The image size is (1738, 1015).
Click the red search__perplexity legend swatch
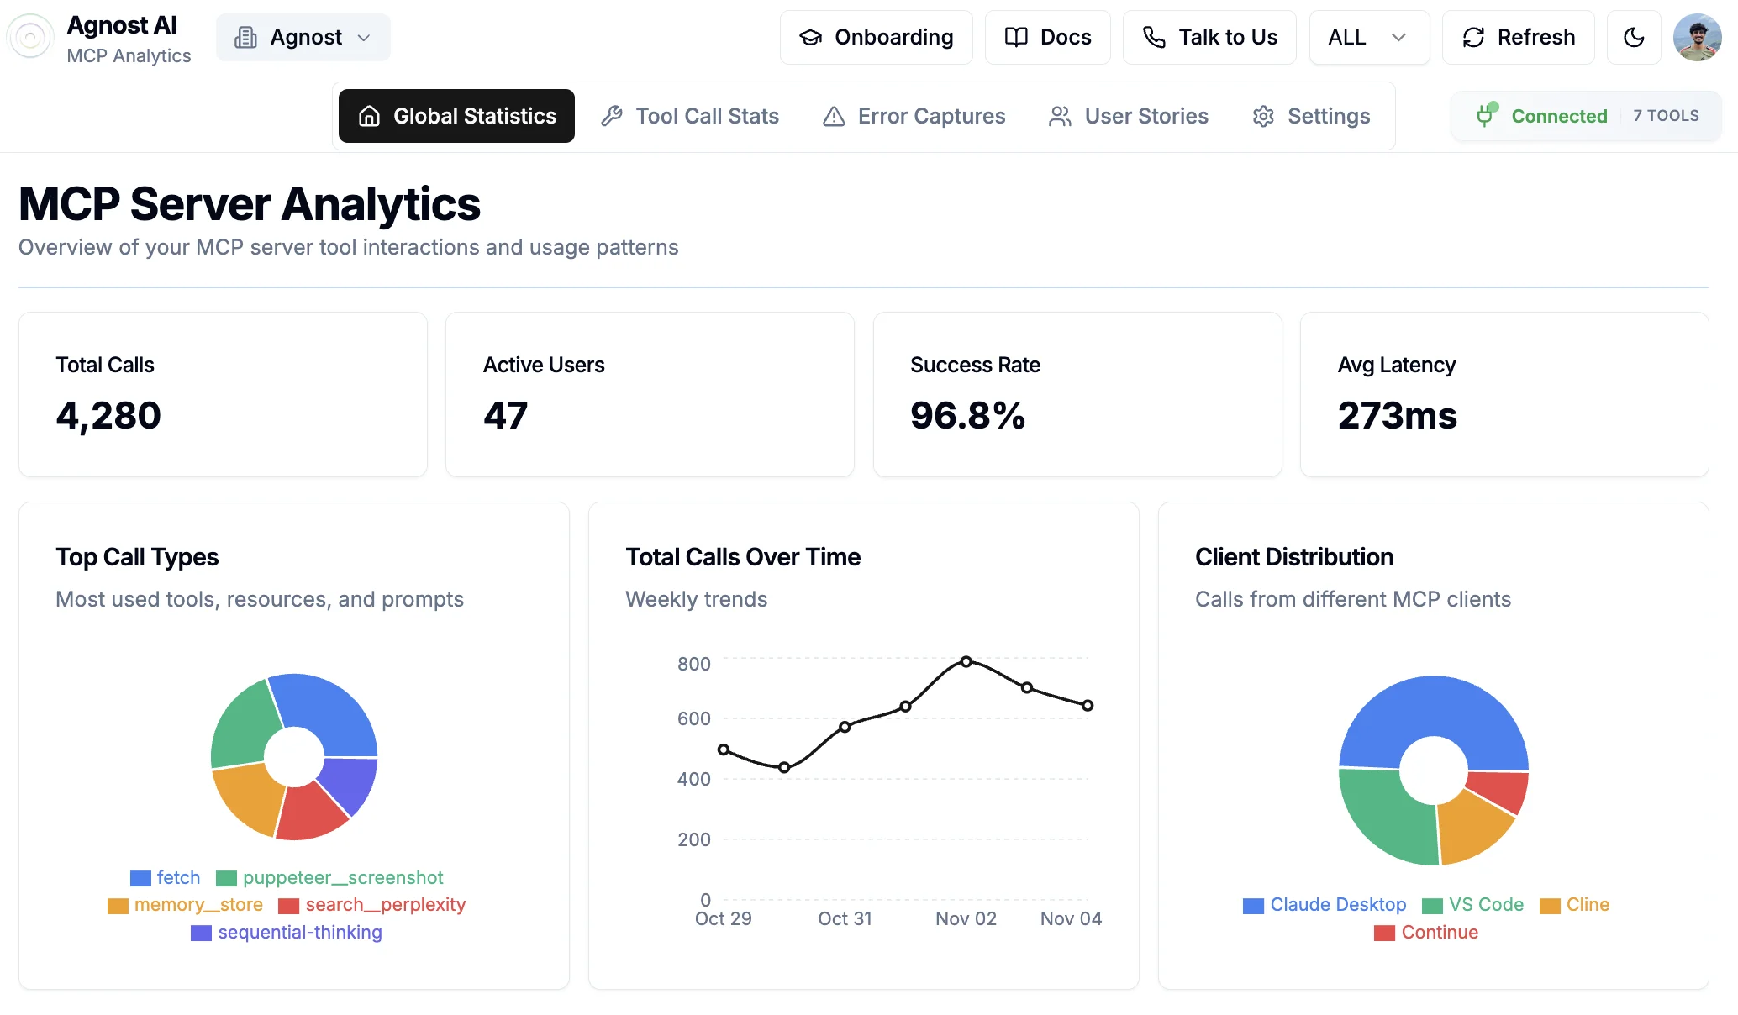point(288,906)
